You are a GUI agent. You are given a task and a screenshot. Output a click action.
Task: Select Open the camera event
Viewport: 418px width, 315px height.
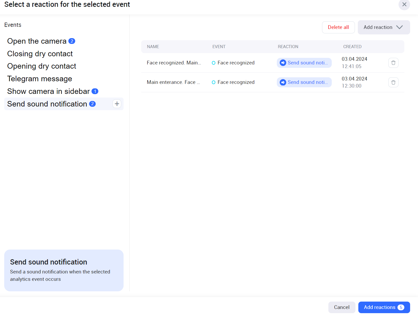37,41
